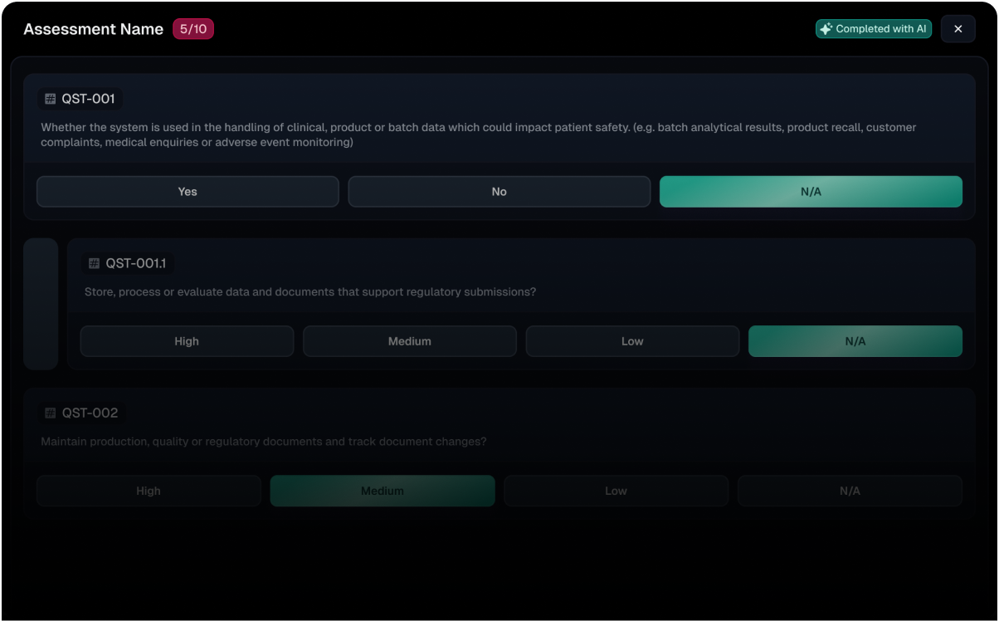Select Yes for question QST-001
The width and height of the screenshot is (999, 621).
point(188,192)
